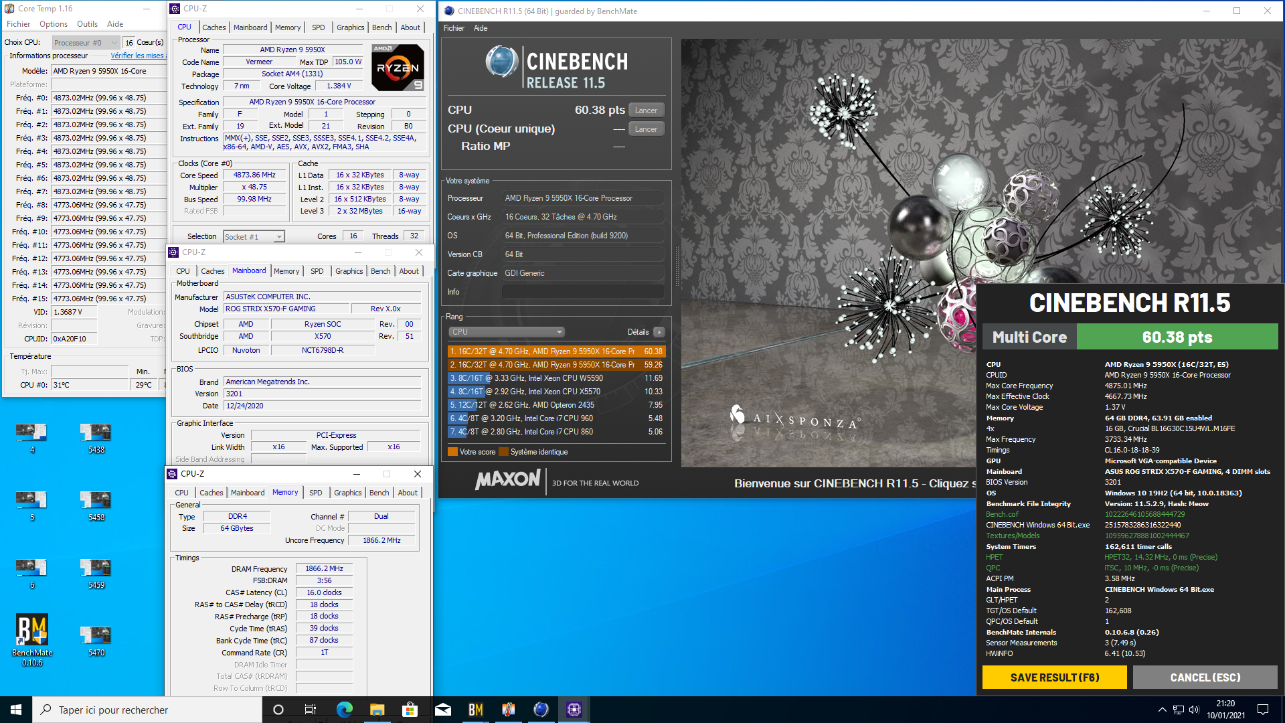Viewport: 1285px width, 723px height.
Task: Click Vérifier les mises à jour link
Action: tap(137, 56)
